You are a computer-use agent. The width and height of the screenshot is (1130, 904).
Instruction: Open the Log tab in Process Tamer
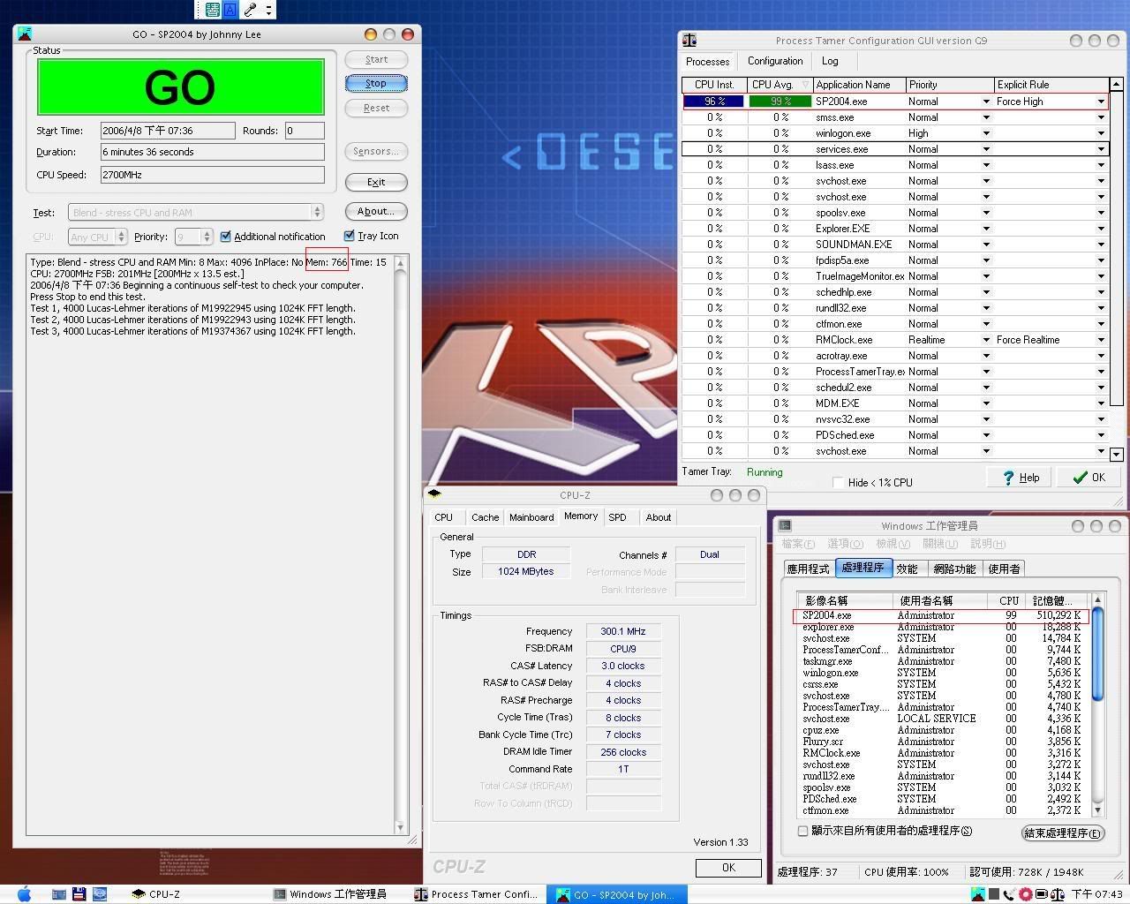(830, 61)
